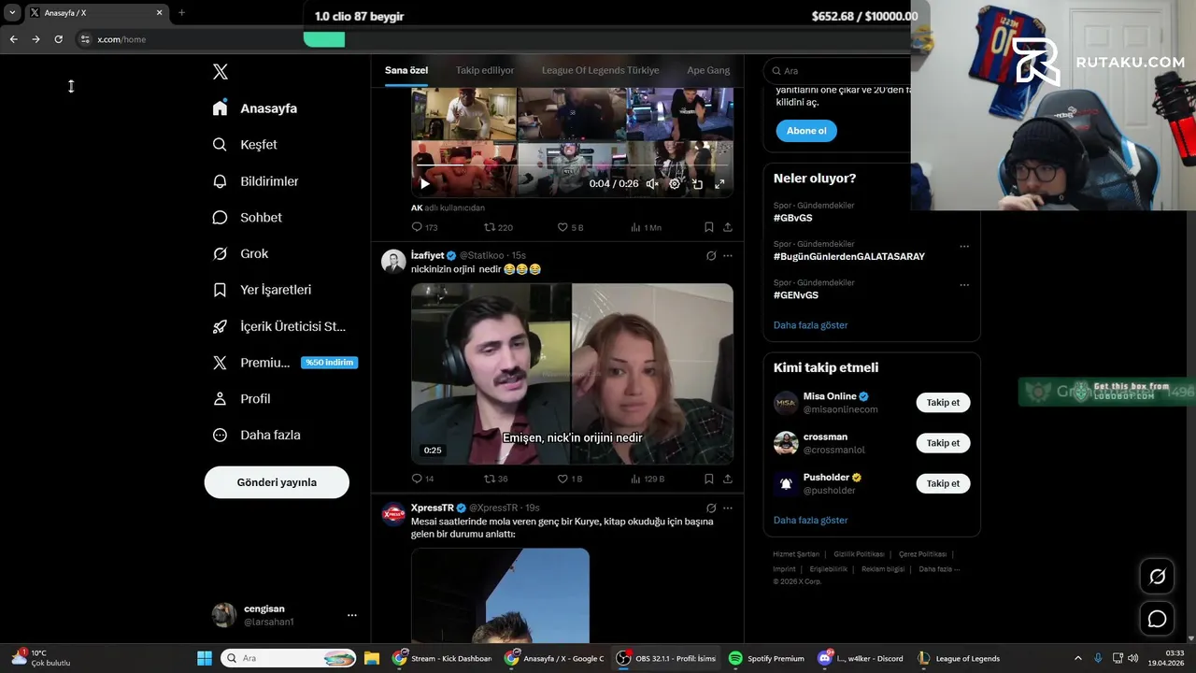The image size is (1196, 673).
Task: Repost İzafiyet tweet with 36 reposts
Action: 496,479
